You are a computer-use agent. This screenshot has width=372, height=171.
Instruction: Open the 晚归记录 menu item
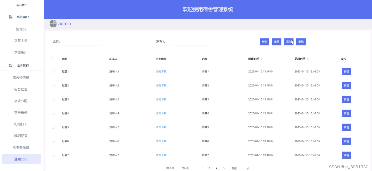(x=21, y=136)
